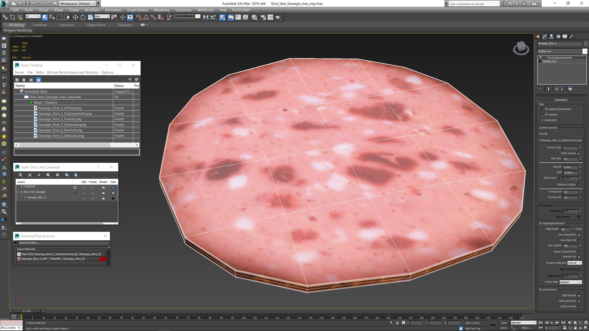
Task: Click the Sausage_Slice_5_Displacement.png texmap button
Action: click(560, 140)
